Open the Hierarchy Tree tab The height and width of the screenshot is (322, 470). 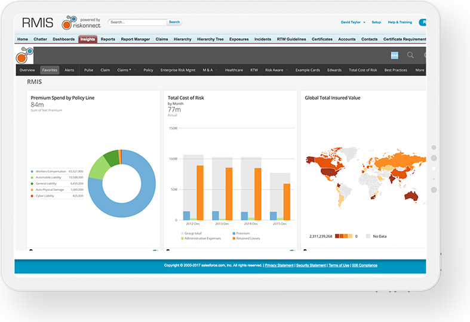(210, 39)
